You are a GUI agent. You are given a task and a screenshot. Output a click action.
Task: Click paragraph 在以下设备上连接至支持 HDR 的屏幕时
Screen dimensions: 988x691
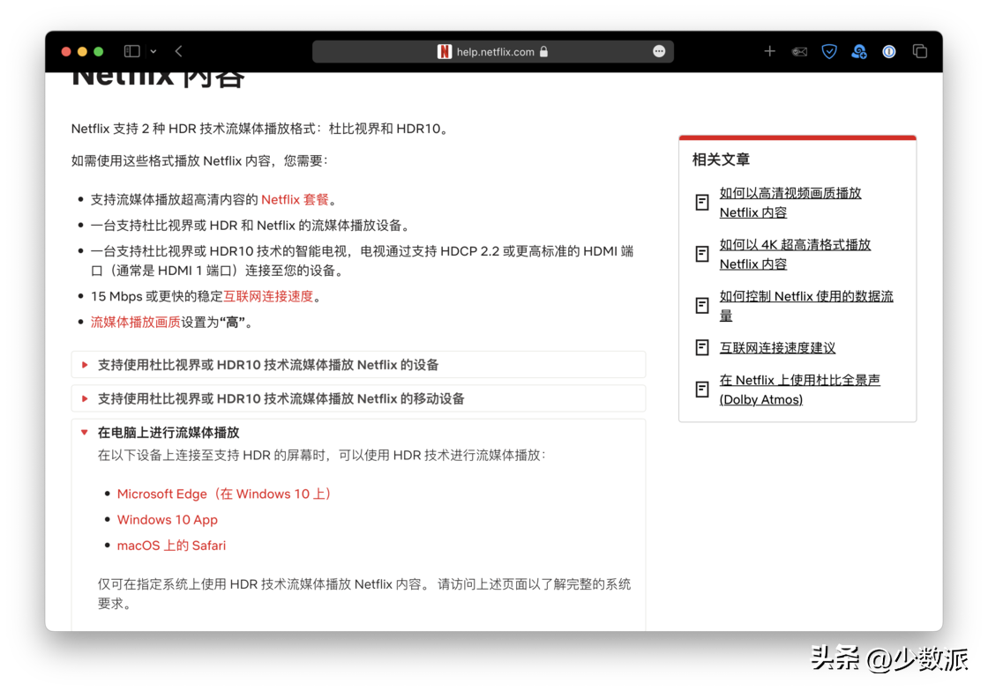point(322,455)
